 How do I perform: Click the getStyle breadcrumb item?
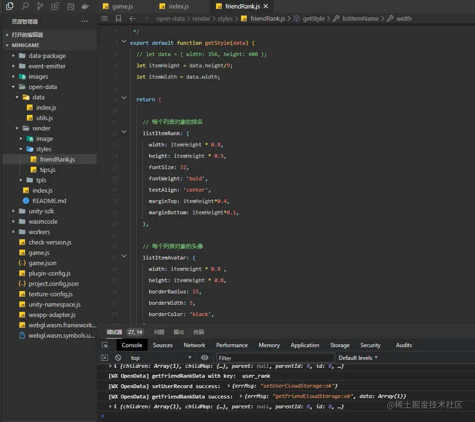pyautogui.click(x=313, y=18)
